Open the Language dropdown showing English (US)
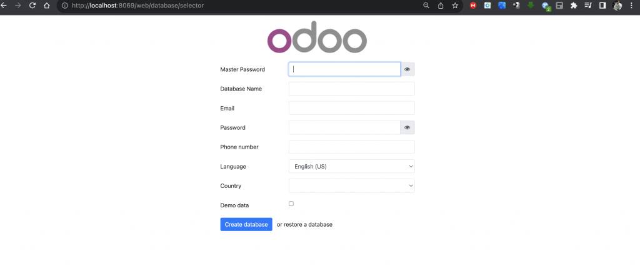This screenshot has height=266, width=640. (351, 167)
